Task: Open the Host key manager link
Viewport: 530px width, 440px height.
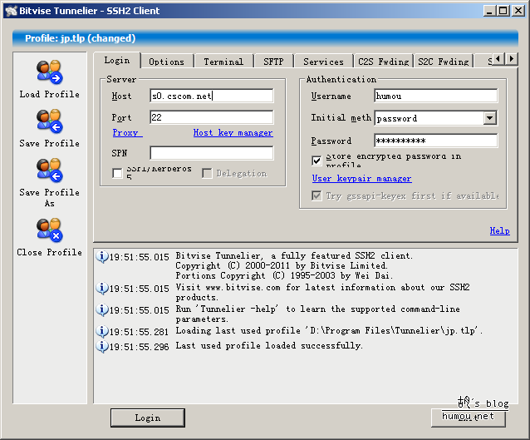Action: [x=233, y=133]
